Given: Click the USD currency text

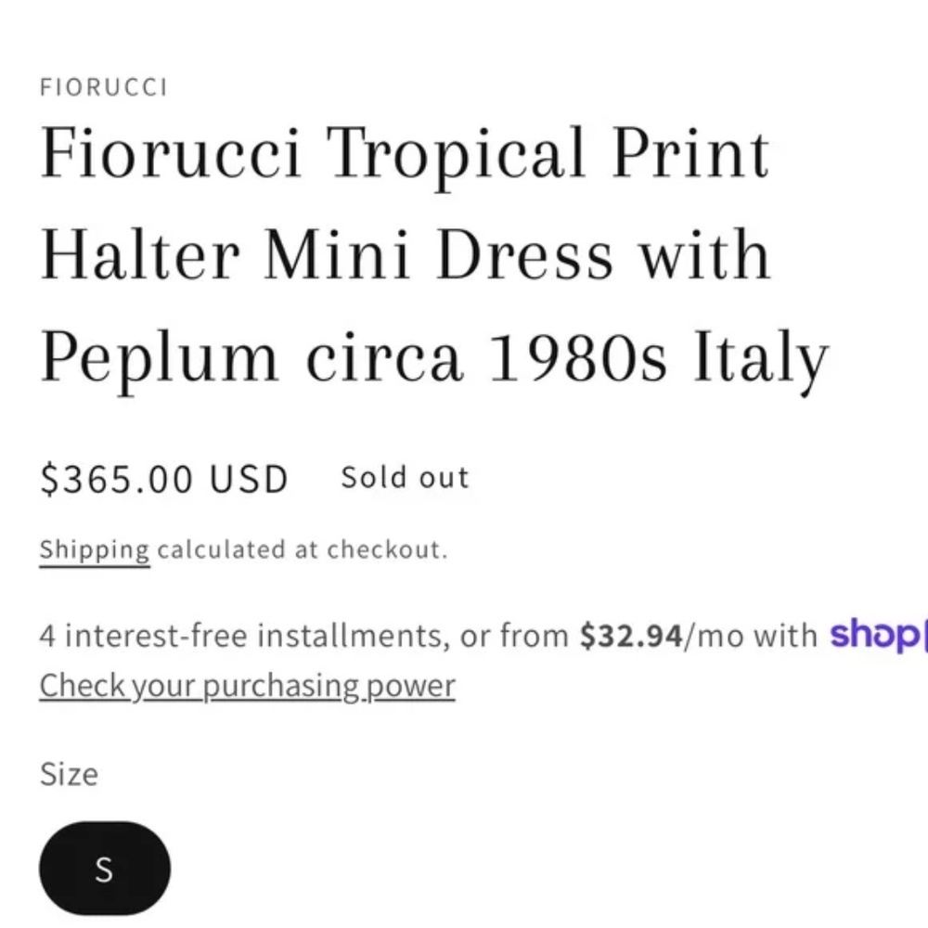Looking at the screenshot, I should [x=249, y=479].
